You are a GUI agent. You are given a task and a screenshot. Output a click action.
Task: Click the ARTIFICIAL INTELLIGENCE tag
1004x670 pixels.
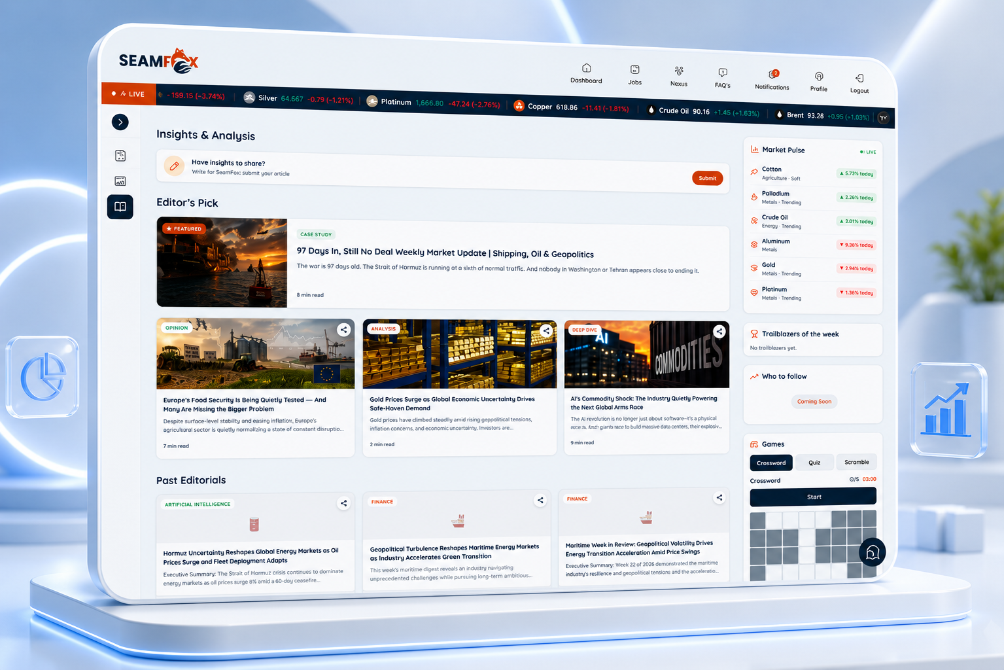[198, 504]
